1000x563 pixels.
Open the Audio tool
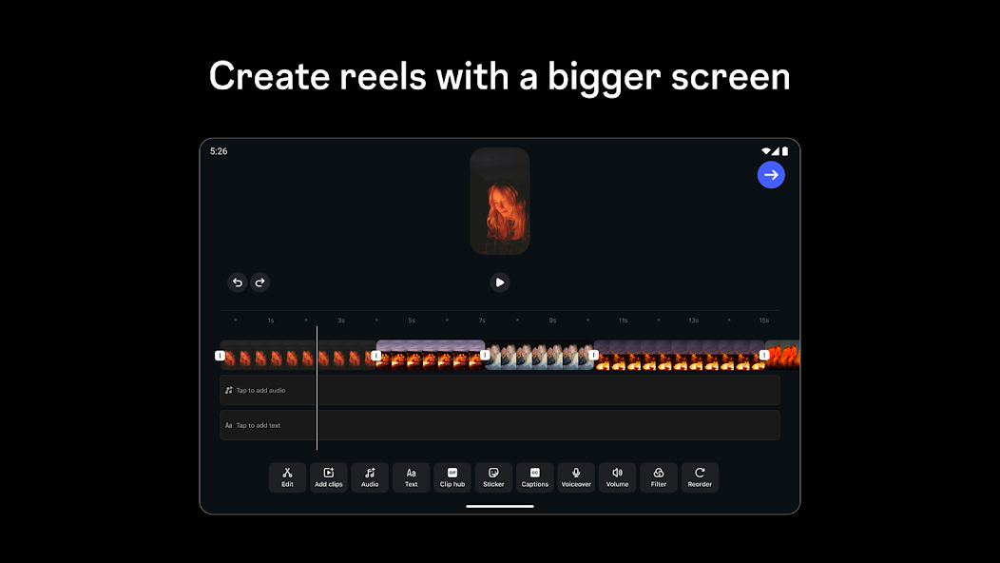tap(370, 477)
